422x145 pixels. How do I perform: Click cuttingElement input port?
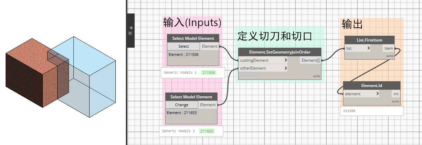pos(263,60)
